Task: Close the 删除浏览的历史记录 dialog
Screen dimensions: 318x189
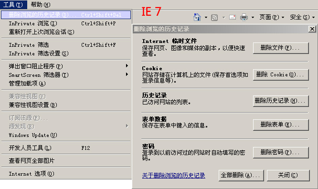Action: point(312,29)
